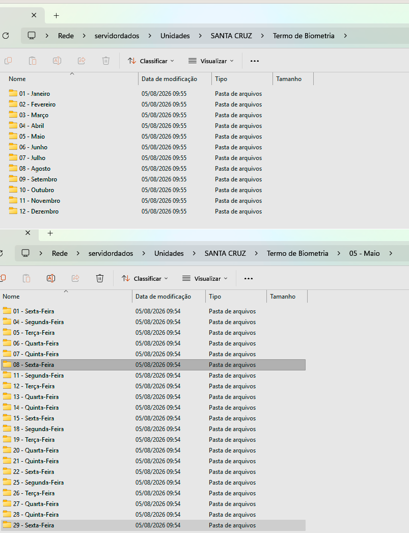The height and width of the screenshot is (533, 409).
Task: Select the 01 - Sexta-Feira folder
Action: click(x=33, y=311)
